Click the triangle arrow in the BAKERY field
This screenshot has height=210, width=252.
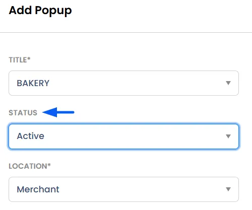228,83
